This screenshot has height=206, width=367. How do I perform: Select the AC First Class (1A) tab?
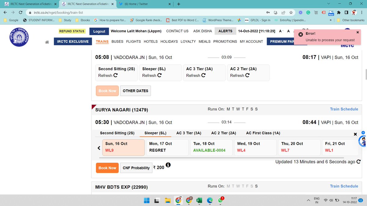tap(263, 133)
